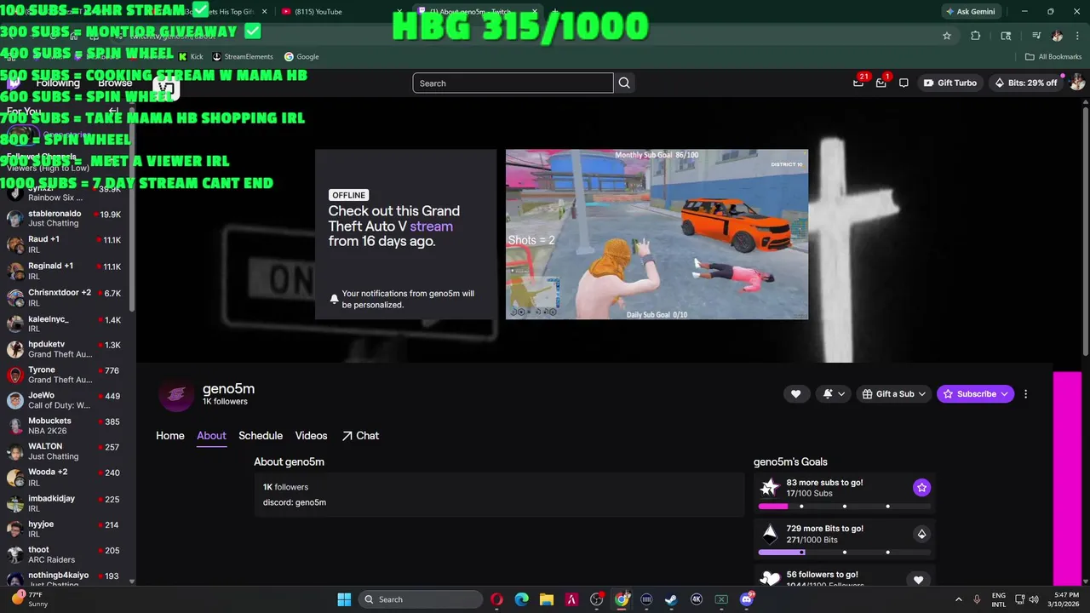Open the Subscribe dropdown button
1090x613 pixels.
coord(975,393)
